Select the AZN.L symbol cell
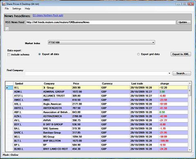Image resolution: width=196 pixels, height=159 pixels. click(28, 116)
